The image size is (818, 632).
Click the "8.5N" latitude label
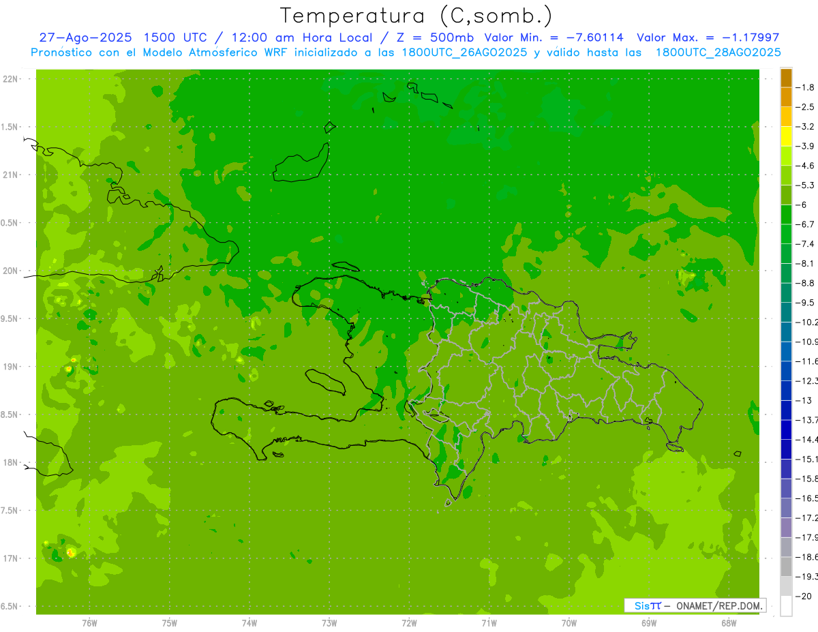pos(10,415)
